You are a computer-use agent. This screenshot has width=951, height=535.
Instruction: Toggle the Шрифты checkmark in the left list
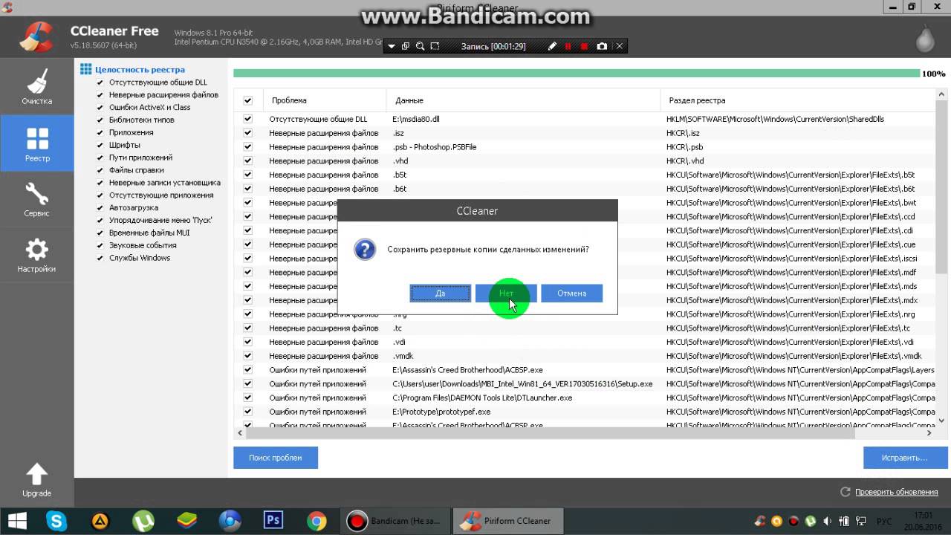pyautogui.click(x=100, y=145)
